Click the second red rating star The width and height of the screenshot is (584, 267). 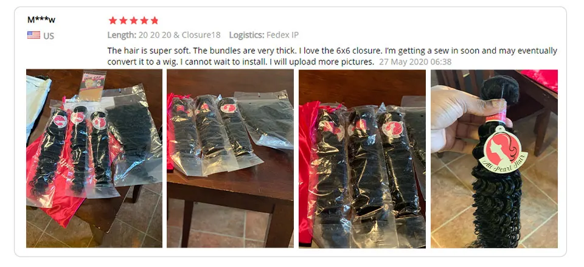point(123,20)
